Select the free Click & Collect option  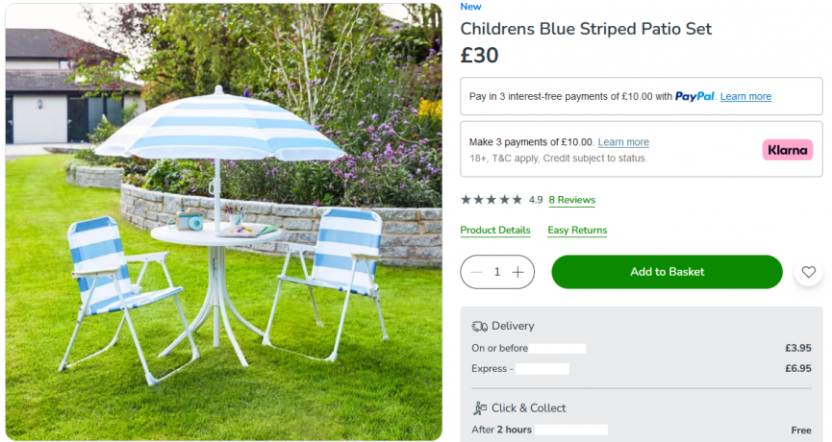pyautogui.click(x=642, y=430)
